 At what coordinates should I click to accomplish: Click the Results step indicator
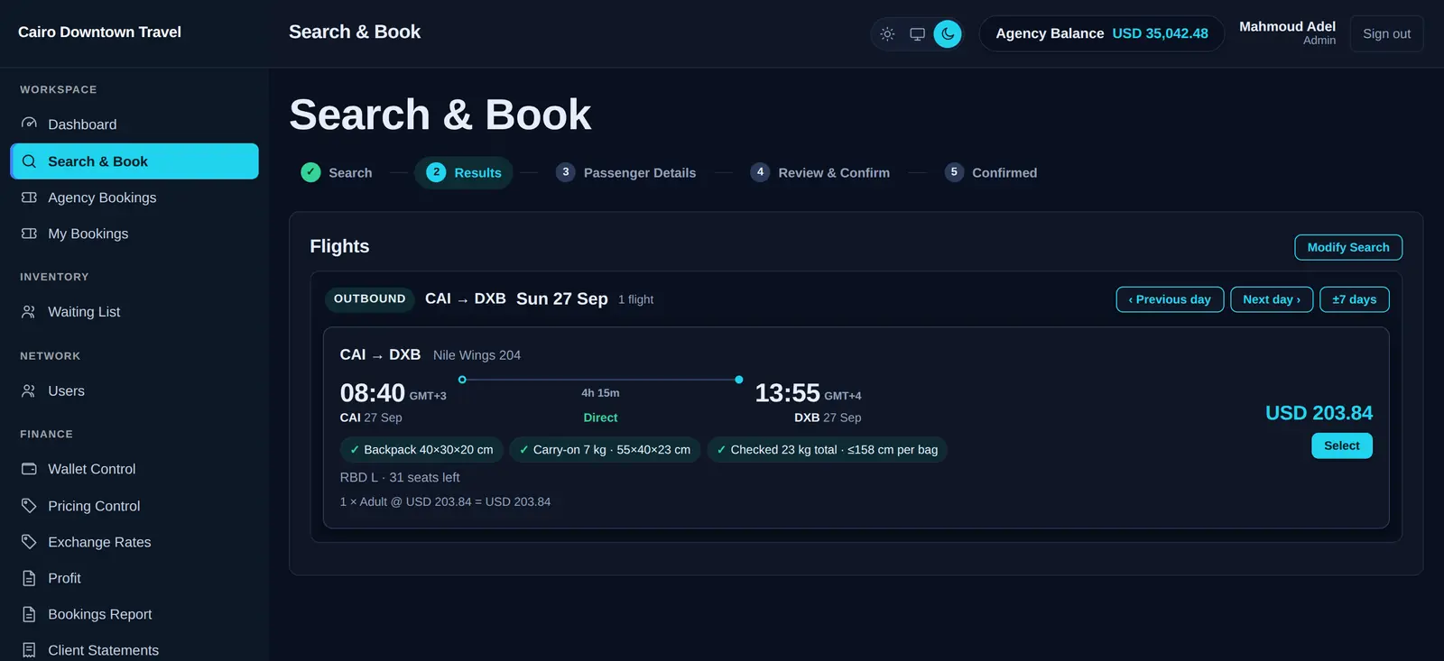click(464, 172)
